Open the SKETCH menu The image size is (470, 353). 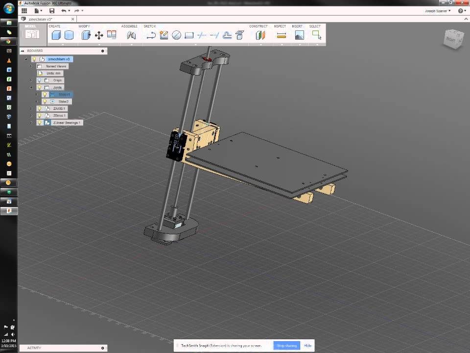point(149,26)
